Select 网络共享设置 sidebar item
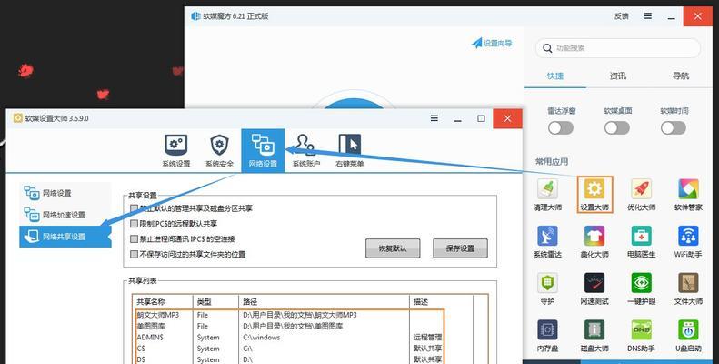 [65, 237]
